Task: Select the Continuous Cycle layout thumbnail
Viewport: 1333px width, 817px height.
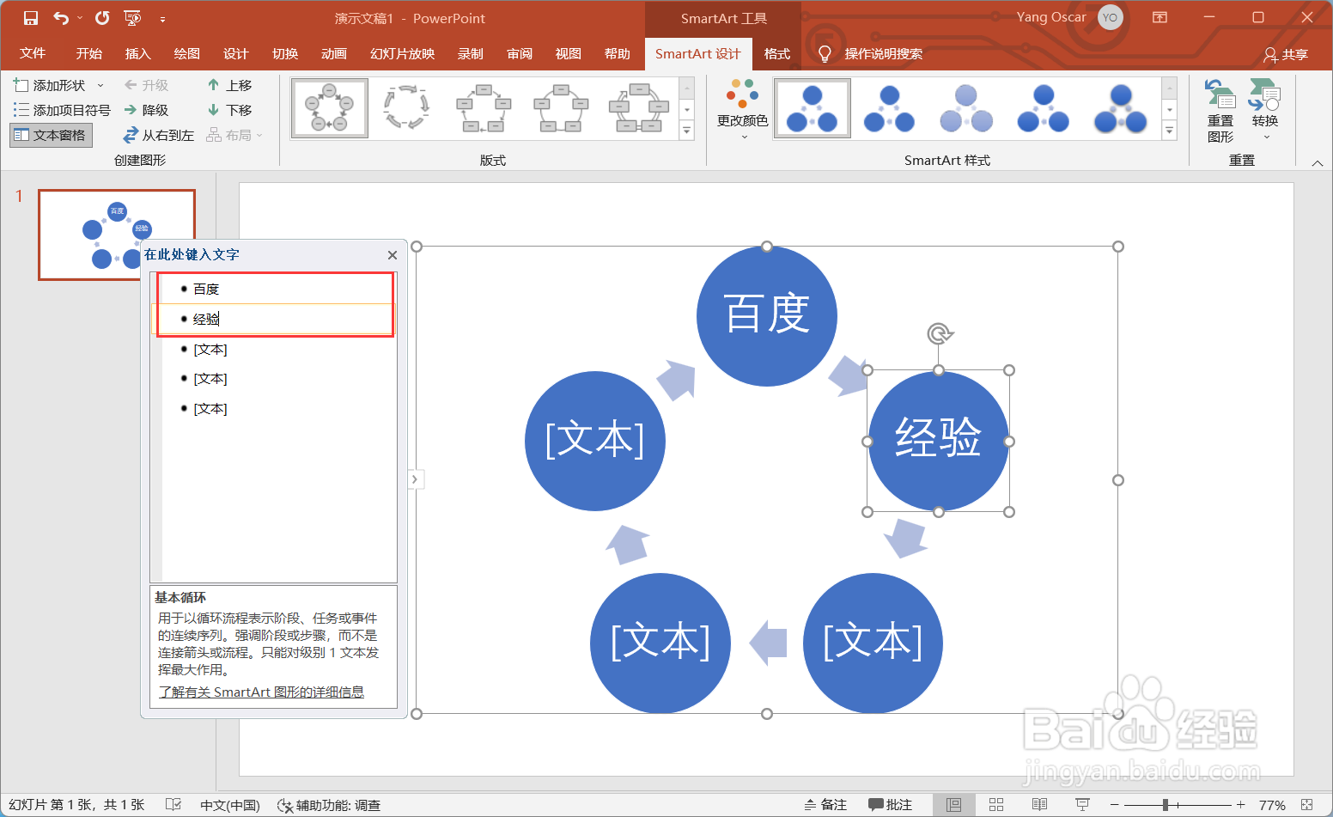Action: point(638,108)
